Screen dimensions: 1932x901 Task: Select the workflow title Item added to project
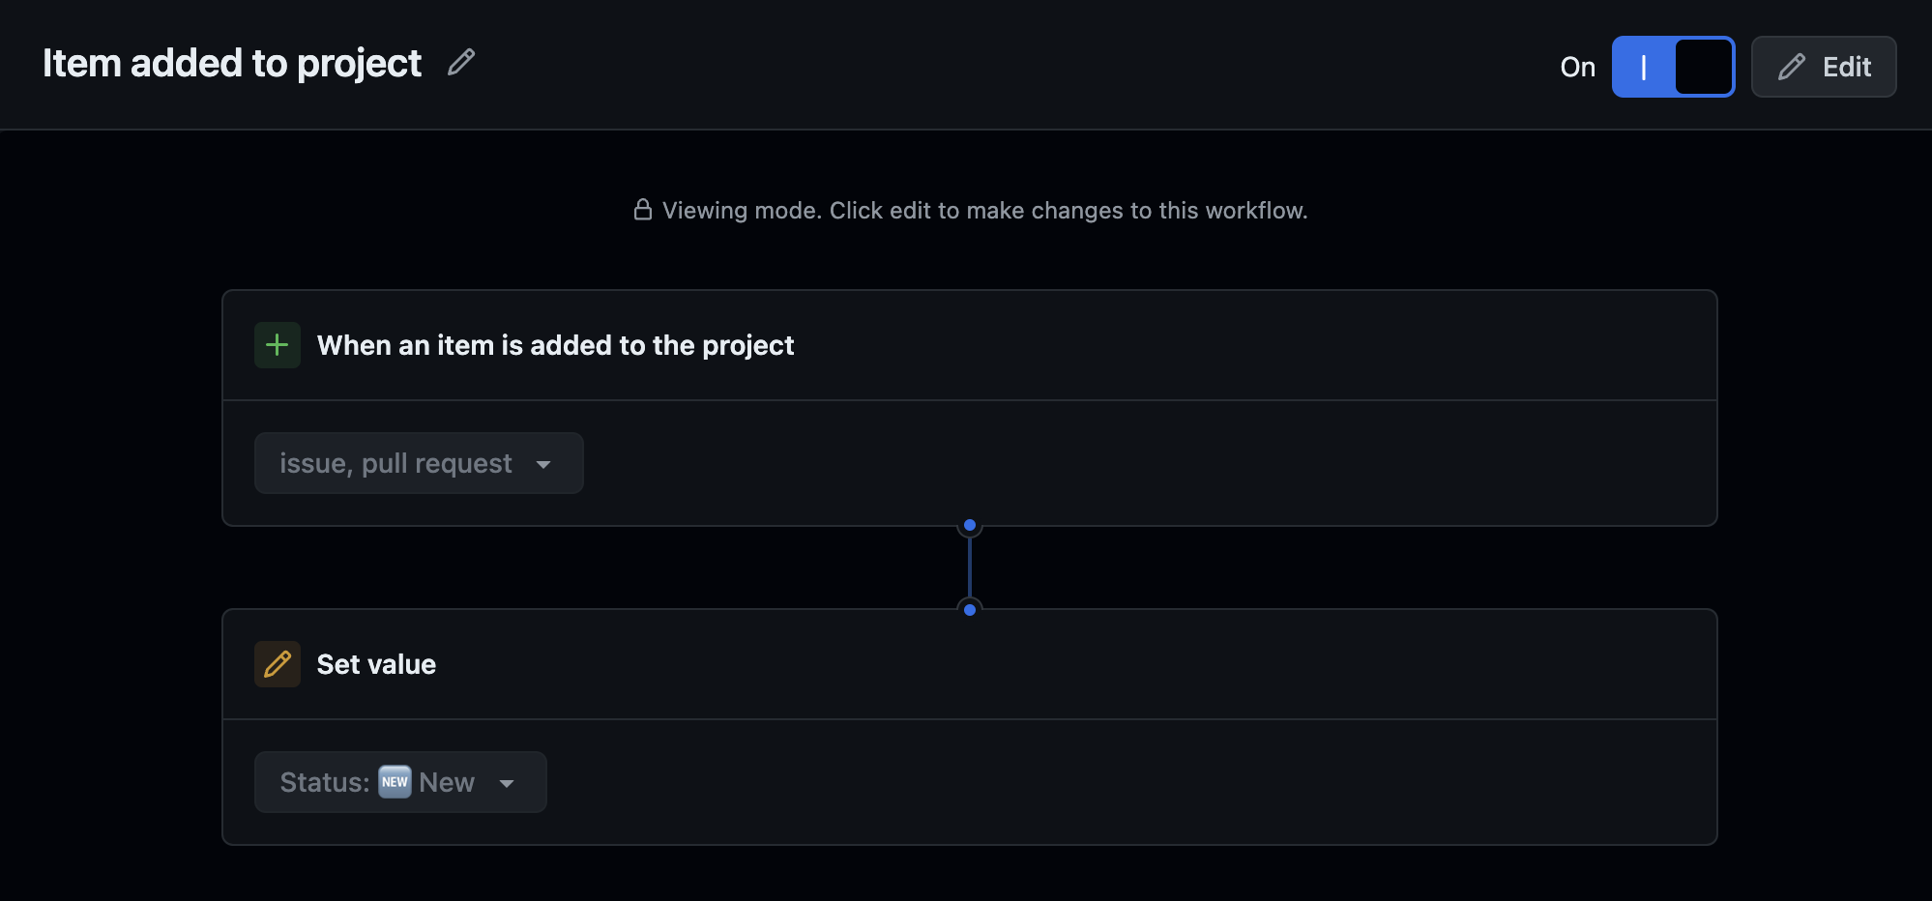click(x=231, y=63)
